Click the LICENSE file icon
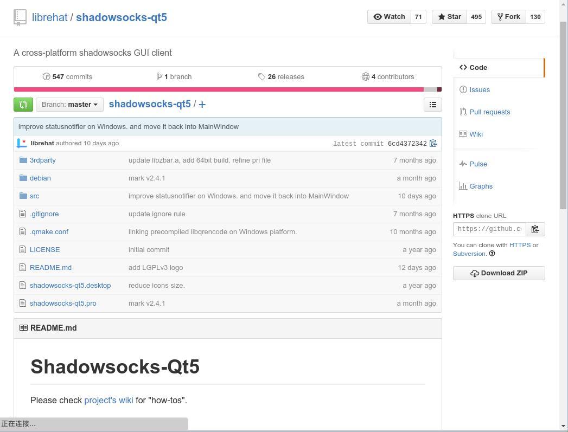Image resolution: width=568 pixels, height=432 pixels. coord(23,249)
